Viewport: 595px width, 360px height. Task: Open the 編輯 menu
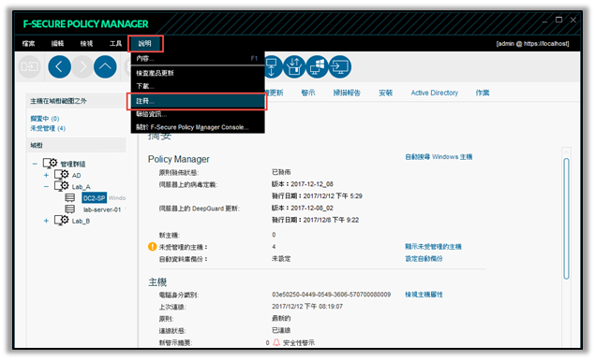(58, 44)
